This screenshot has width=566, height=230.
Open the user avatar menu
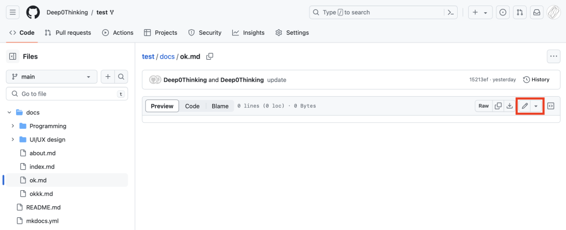(553, 12)
